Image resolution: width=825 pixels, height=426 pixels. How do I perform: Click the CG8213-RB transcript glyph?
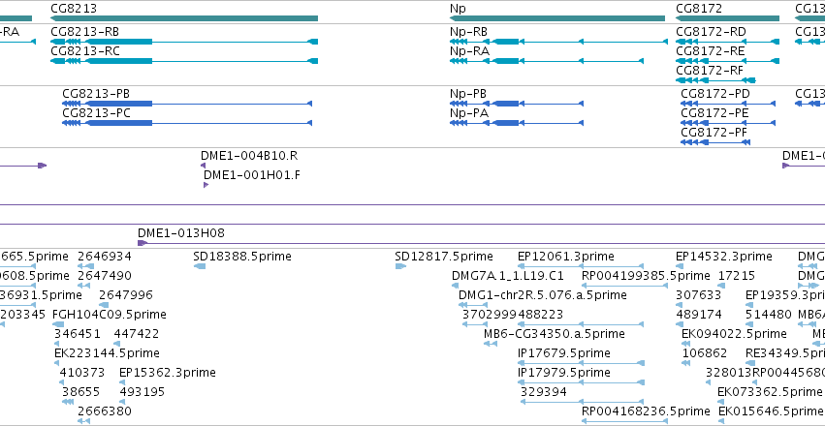coord(184,42)
